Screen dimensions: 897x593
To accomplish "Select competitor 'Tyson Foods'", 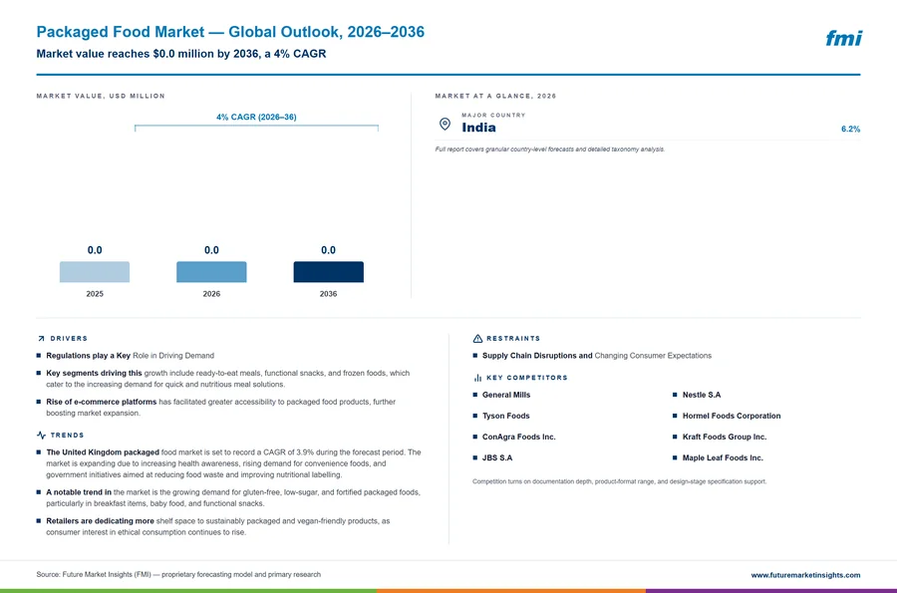I will [x=505, y=416].
